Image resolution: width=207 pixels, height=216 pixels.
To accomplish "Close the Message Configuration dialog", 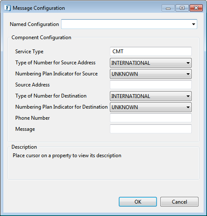I will click(196, 8).
